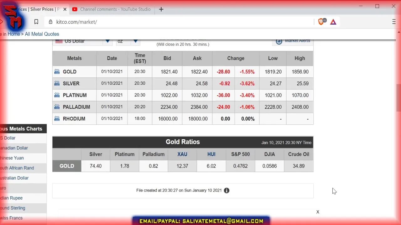This screenshot has height=225, width=401.
Task: Click the Home breadcrumb link
Action: pyautogui.click(x=14, y=34)
